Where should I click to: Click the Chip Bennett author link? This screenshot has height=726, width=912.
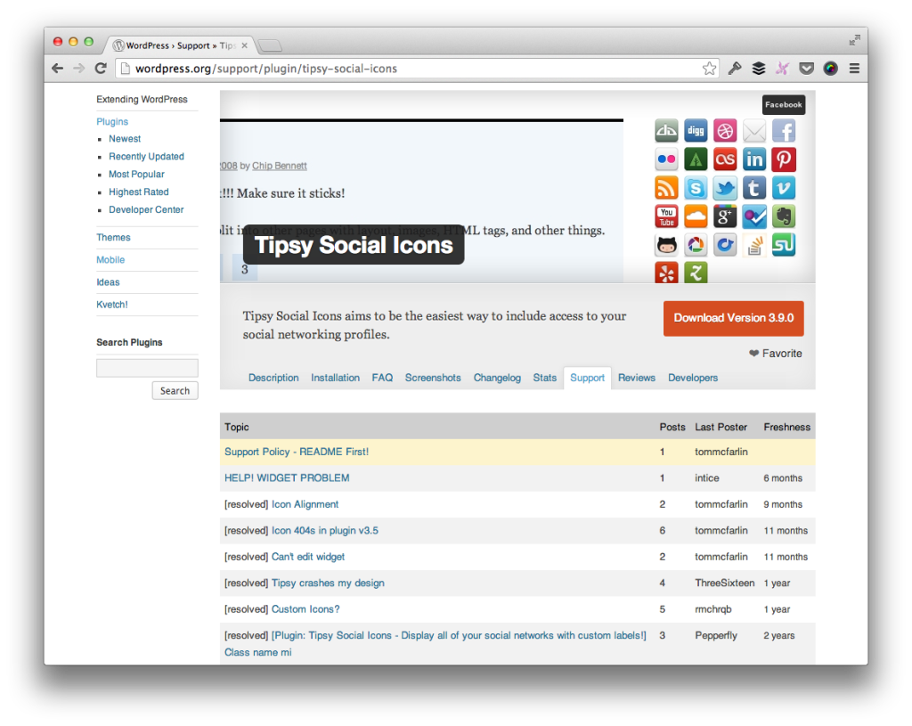click(x=279, y=166)
